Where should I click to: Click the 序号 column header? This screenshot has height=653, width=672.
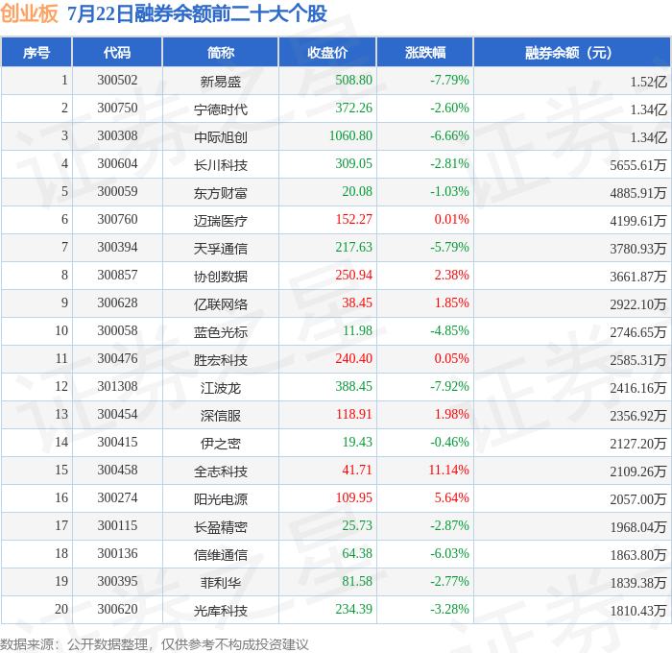(36, 52)
